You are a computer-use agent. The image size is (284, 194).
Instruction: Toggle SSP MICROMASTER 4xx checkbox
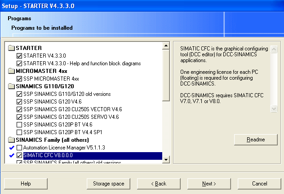(x=19, y=79)
